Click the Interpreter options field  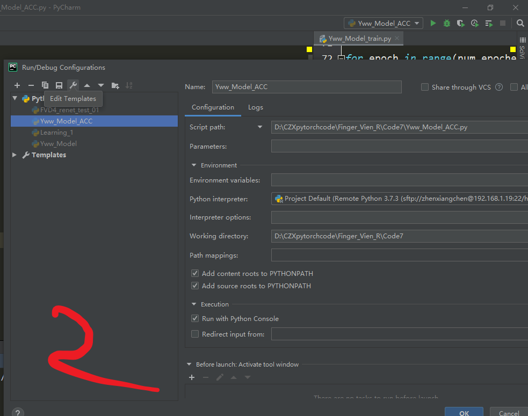[400, 217]
